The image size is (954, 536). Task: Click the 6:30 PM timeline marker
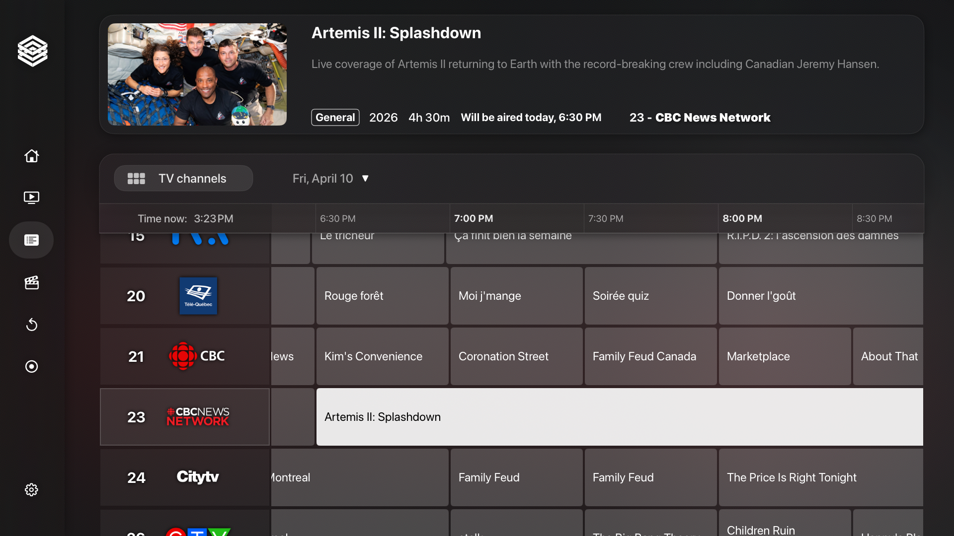click(338, 219)
